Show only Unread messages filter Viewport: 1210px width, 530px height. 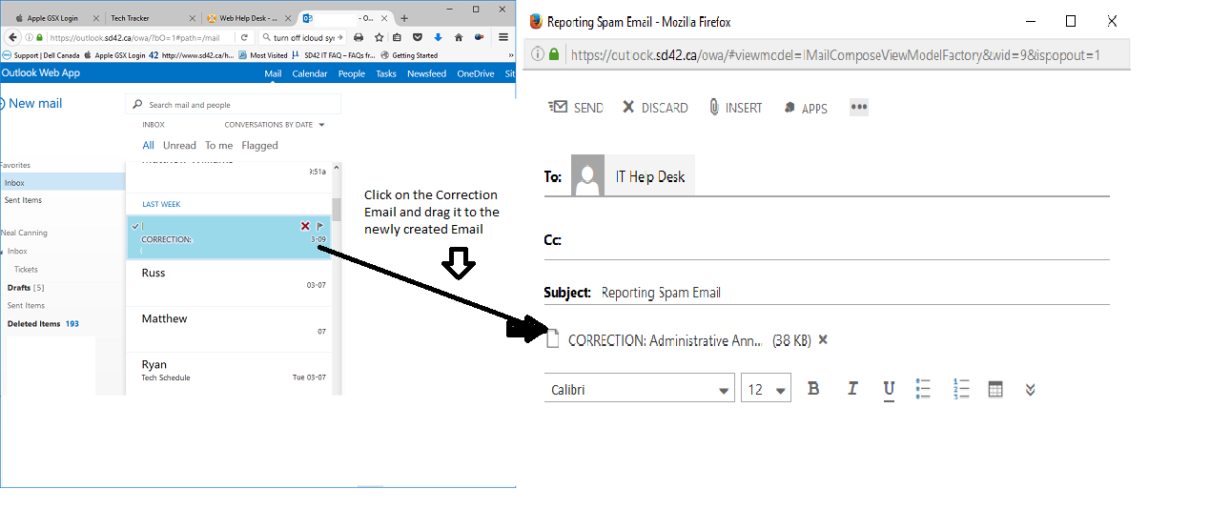[x=179, y=146]
